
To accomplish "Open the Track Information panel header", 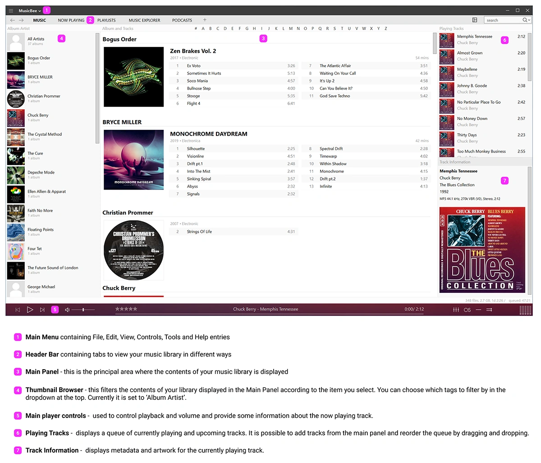I will click(x=455, y=162).
